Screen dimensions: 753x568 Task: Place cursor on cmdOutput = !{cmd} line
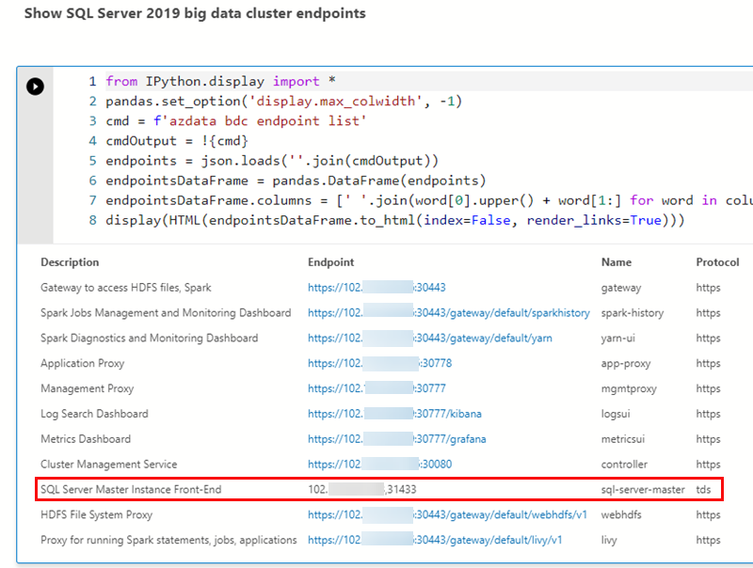coord(177,141)
